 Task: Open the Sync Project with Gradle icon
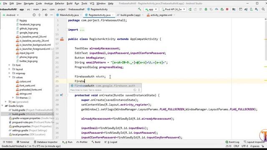tap(246, 9)
